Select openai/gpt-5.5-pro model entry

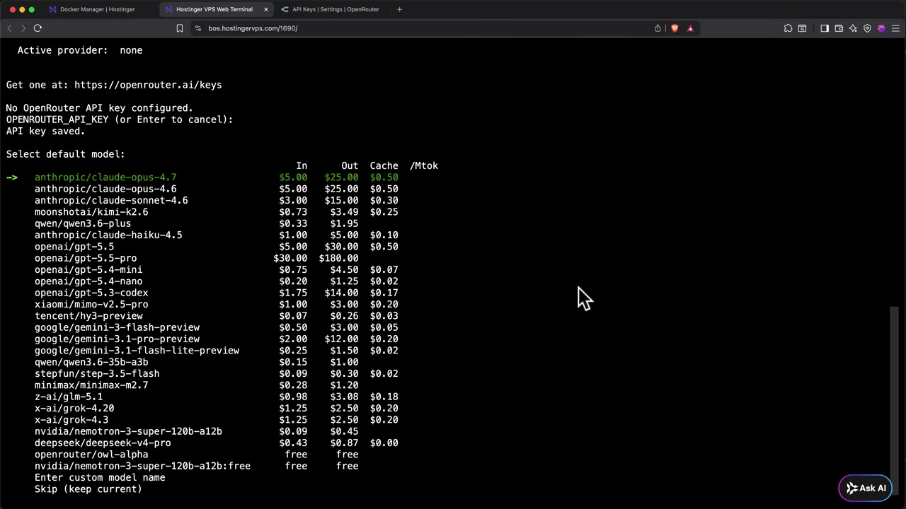86,258
